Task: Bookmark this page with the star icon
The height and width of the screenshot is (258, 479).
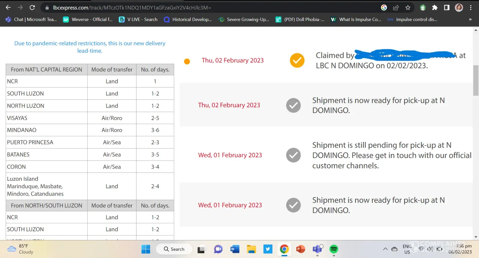Action: (x=408, y=8)
